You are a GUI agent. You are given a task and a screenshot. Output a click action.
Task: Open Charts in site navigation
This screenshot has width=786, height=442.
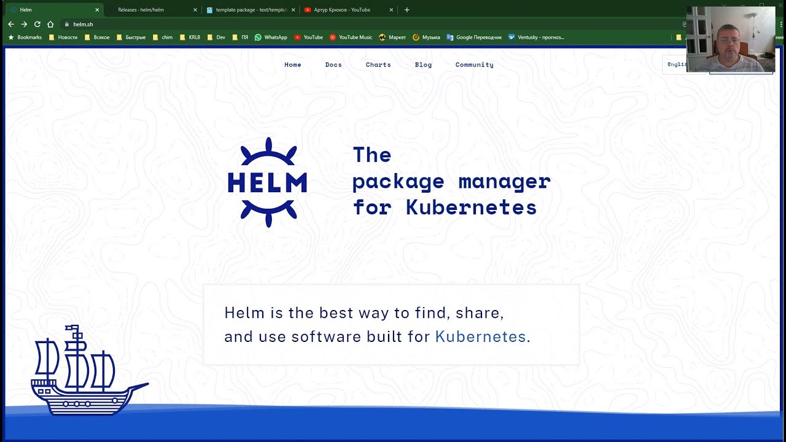pyautogui.click(x=378, y=64)
